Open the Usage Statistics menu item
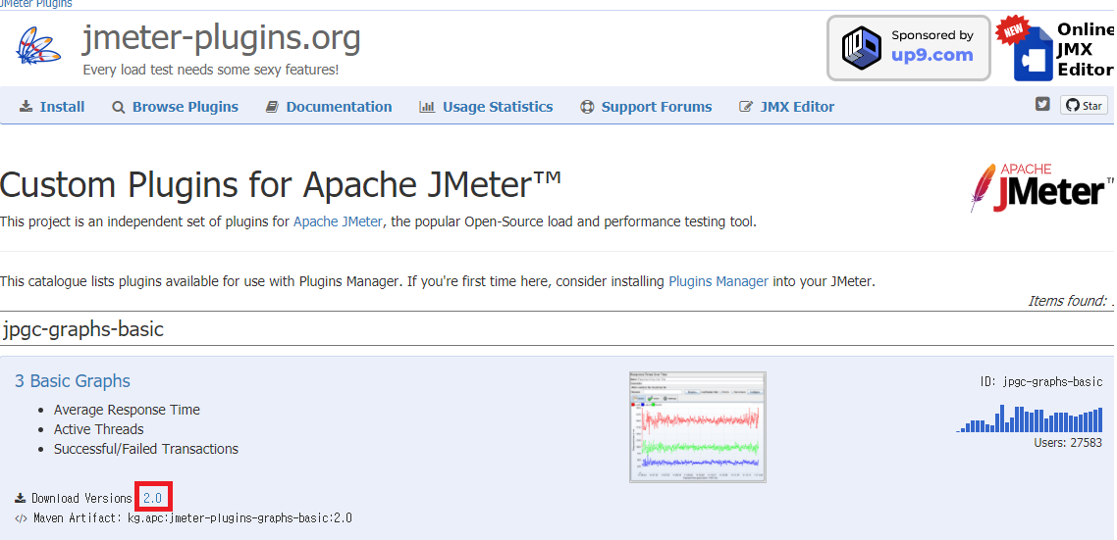 pos(486,107)
